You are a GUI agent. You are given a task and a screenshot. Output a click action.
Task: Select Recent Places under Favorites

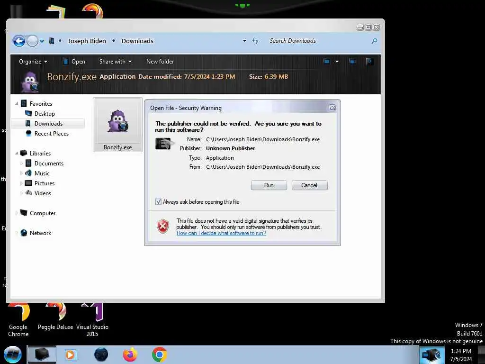point(52,133)
